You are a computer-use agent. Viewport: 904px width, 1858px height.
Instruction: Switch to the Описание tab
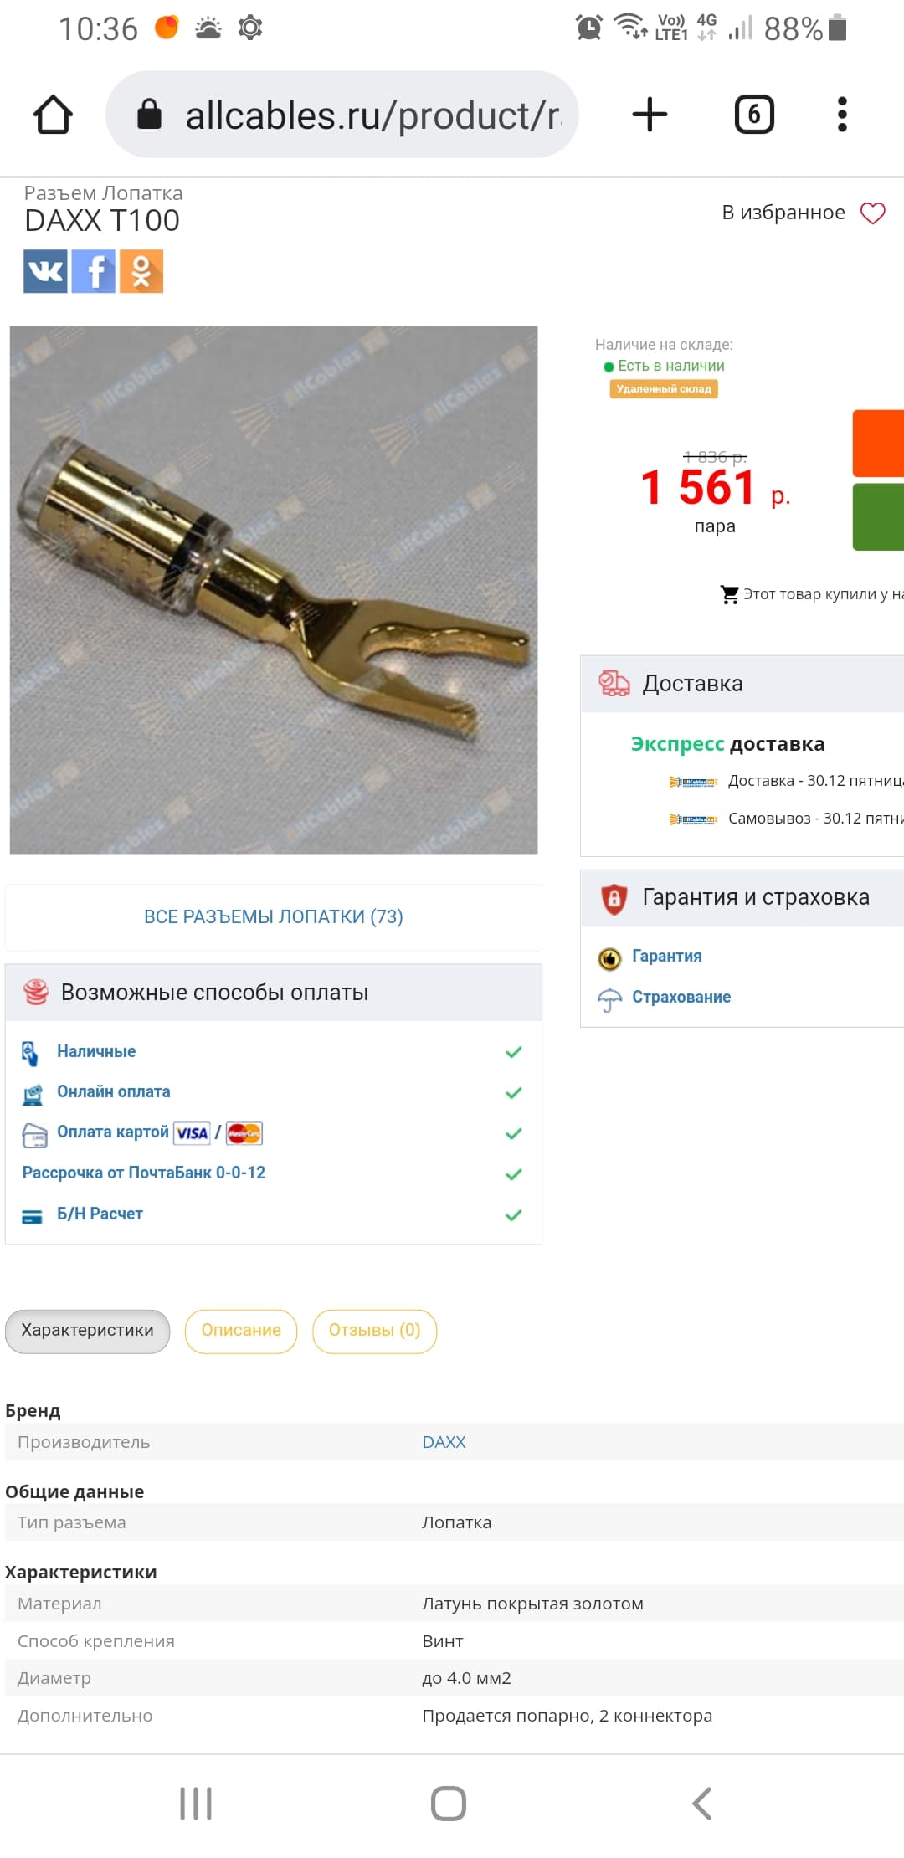point(241,1331)
